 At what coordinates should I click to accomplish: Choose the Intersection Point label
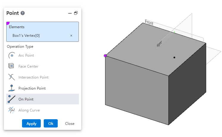[x=33, y=77]
